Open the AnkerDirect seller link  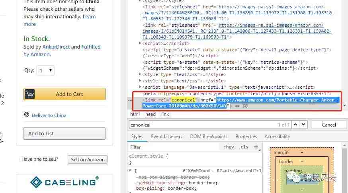pyautogui.click(x=56, y=47)
